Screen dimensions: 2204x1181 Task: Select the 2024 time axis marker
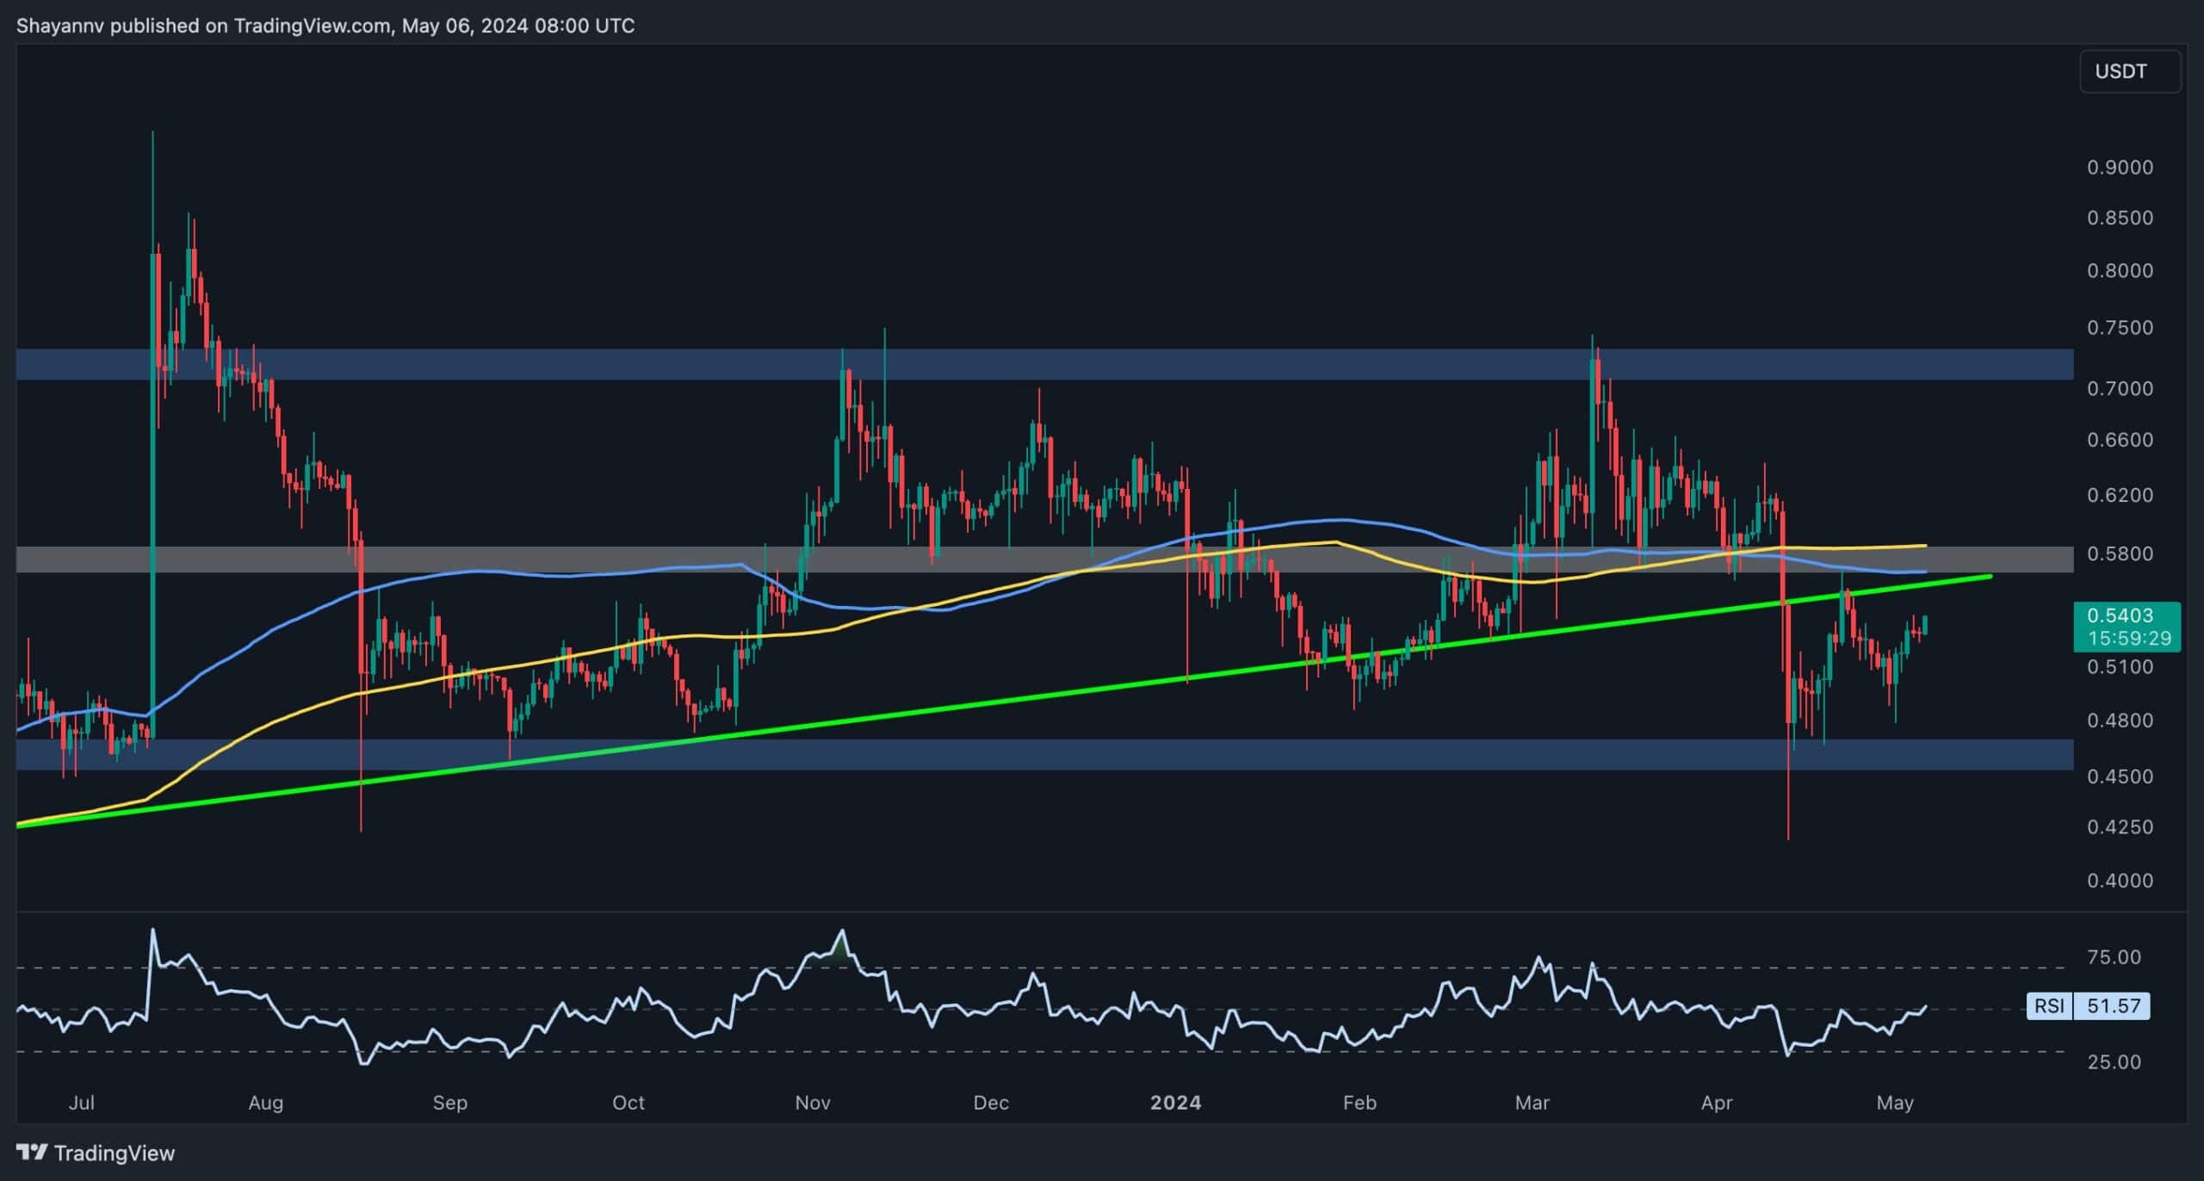(1175, 1103)
